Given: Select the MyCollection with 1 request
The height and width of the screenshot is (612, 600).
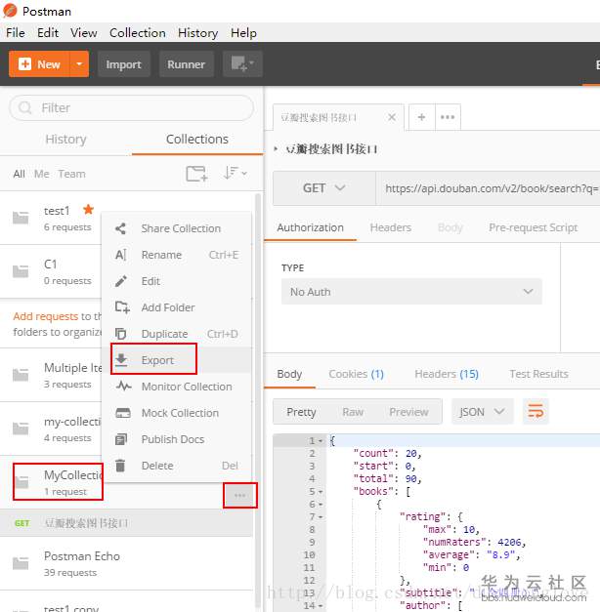Looking at the screenshot, I should click(x=58, y=482).
